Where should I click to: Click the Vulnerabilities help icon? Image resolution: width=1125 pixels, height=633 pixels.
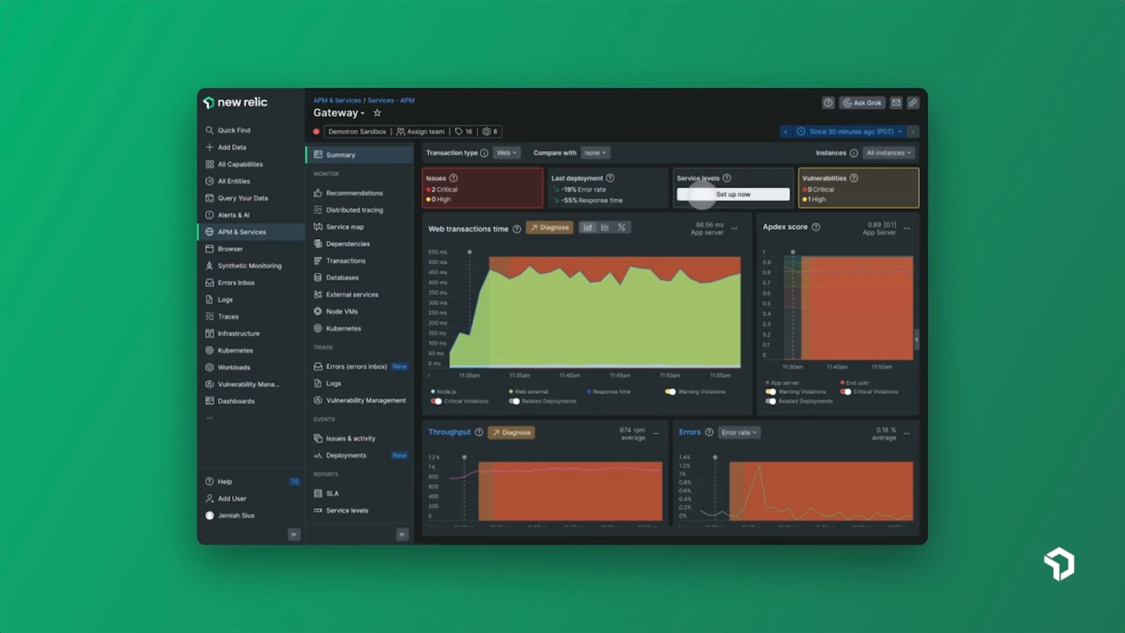coord(854,178)
